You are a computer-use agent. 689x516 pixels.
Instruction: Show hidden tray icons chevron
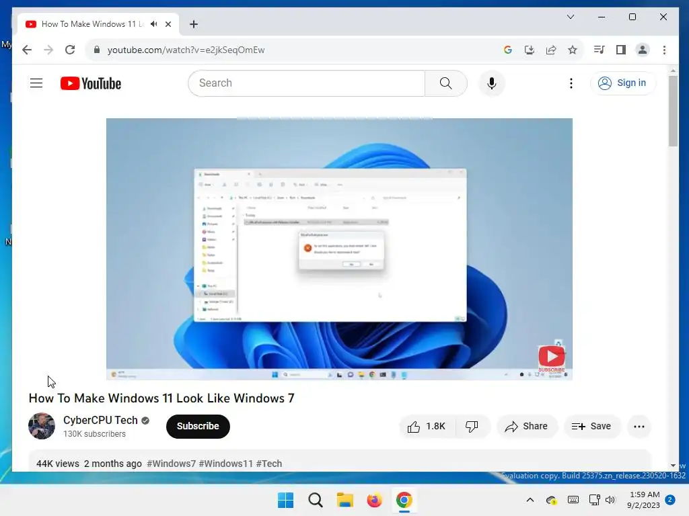pos(530,500)
